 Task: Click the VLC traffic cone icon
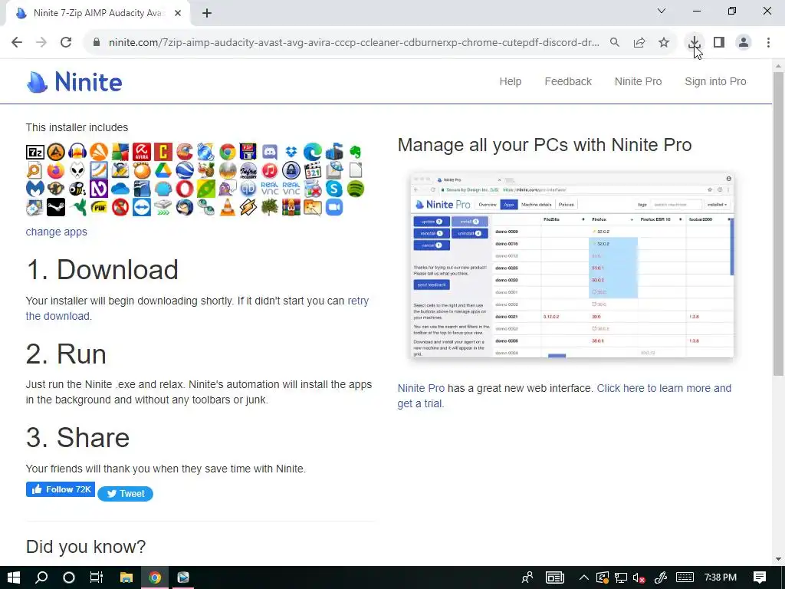tap(227, 207)
